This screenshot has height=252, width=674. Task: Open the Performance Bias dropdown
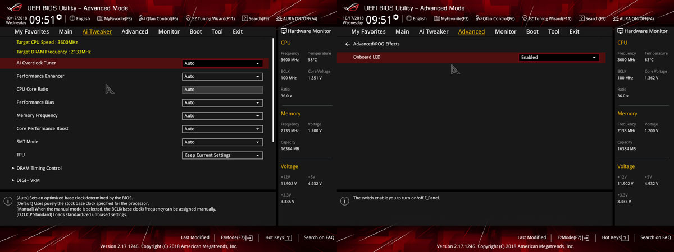click(x=222, y=102)
